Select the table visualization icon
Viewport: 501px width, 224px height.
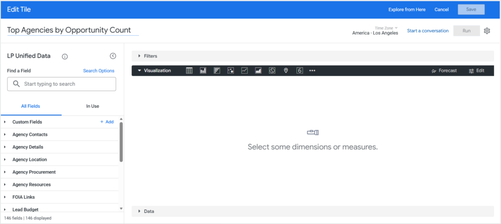[189, 71]
